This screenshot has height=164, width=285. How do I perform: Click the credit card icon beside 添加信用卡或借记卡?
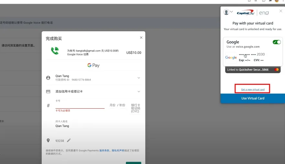(48, 92)
